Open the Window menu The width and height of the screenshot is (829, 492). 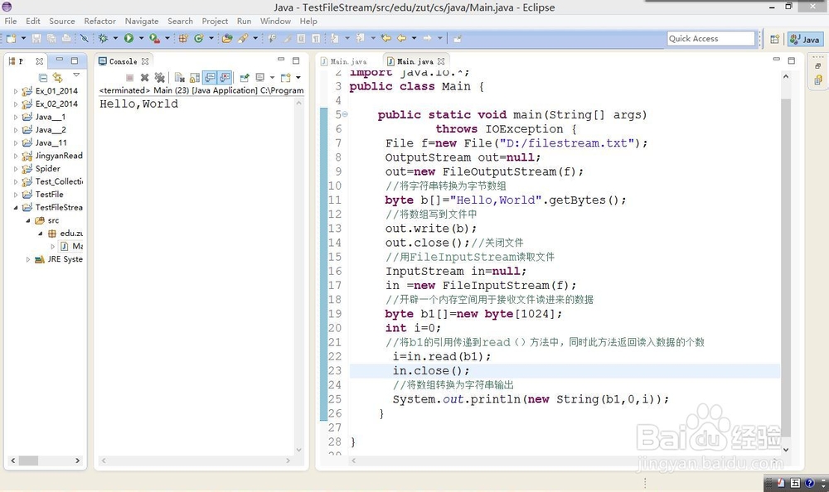tap(275, 22)
